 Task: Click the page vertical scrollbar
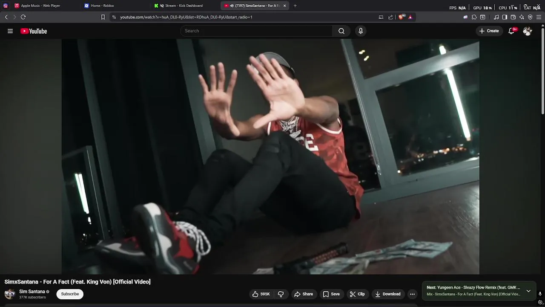[543, 70]
